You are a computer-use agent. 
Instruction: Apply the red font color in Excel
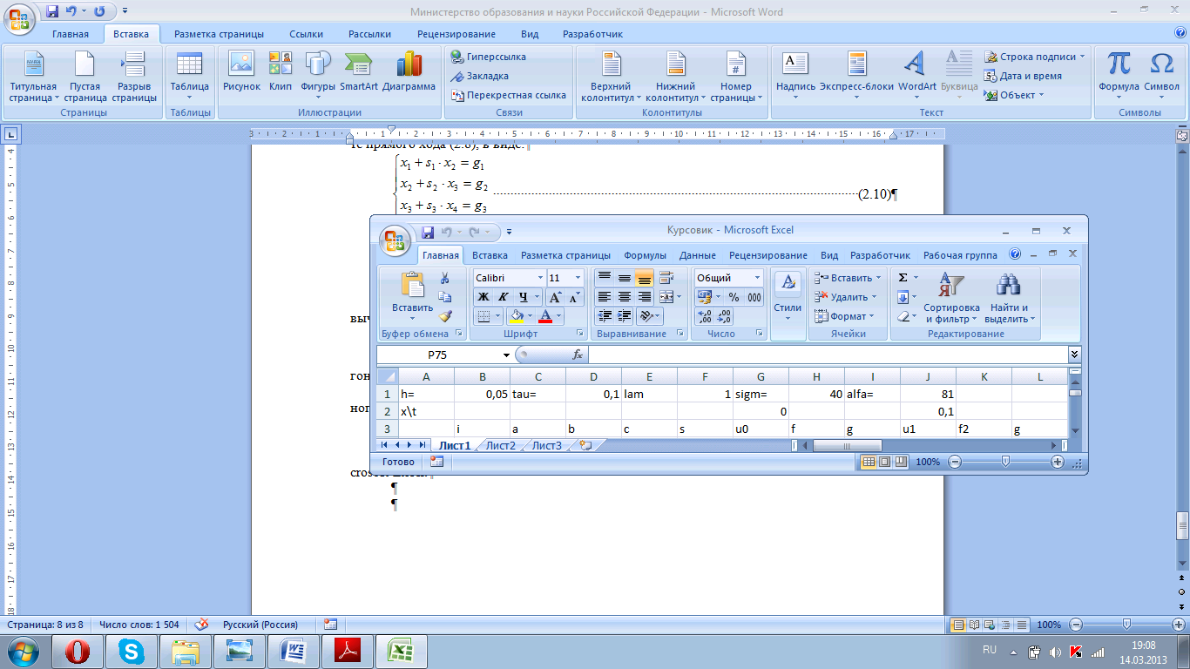click(x=545, y=316)
